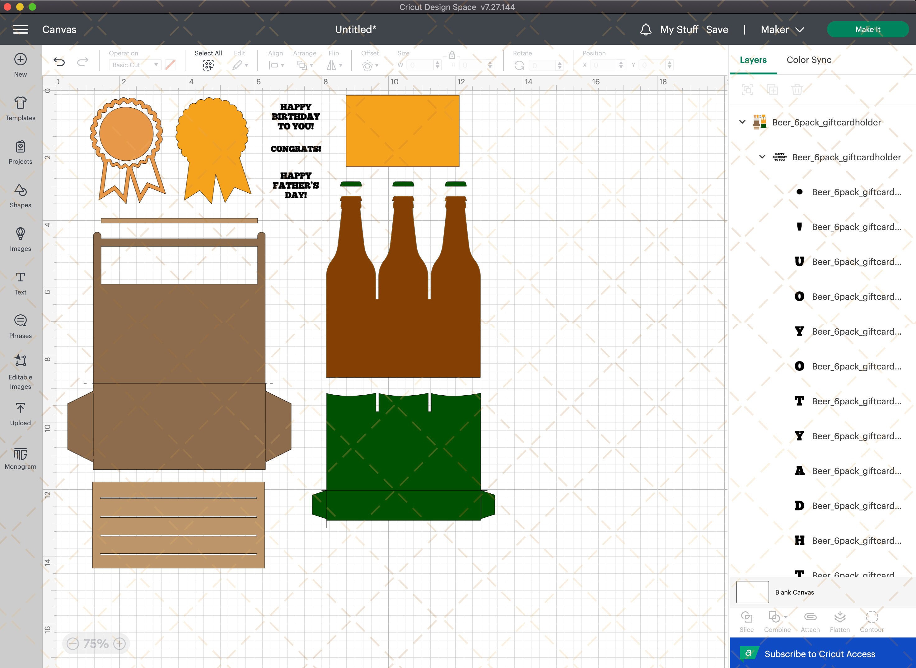The width and height of the screenshot is (916, 668).
Task: Click the Attach tool
Action: [810, 622]
